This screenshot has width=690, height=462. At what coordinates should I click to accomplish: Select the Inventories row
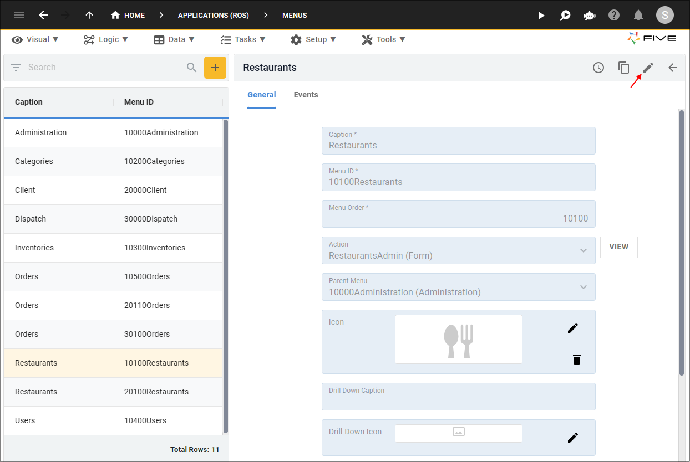(x=113, y=248)
